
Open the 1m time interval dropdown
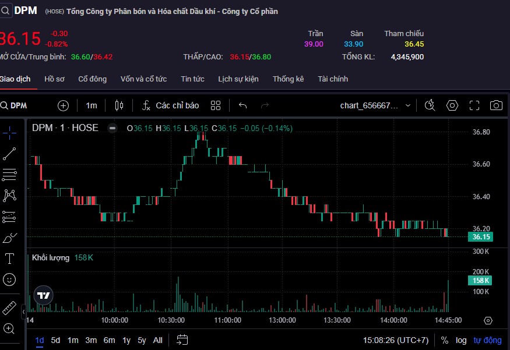point(92,105)
